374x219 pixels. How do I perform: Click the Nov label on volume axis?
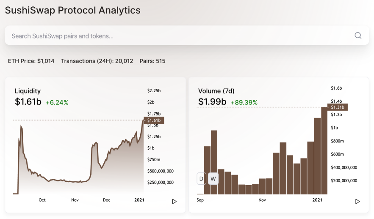click(262, 200)
